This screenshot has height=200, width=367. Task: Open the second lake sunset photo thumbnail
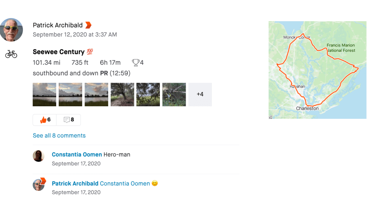[x=70, y=94]
